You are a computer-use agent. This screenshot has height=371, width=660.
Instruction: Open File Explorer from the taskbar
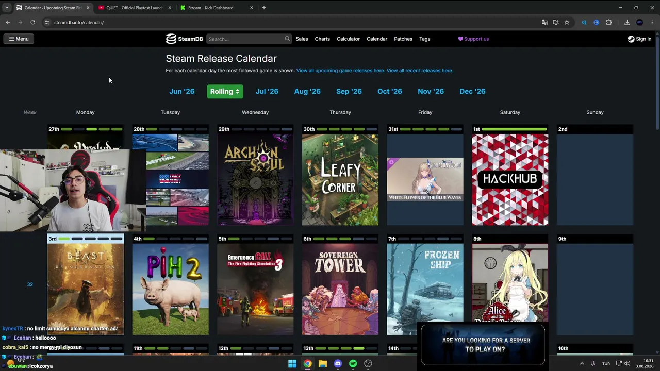tap(323, 363)
